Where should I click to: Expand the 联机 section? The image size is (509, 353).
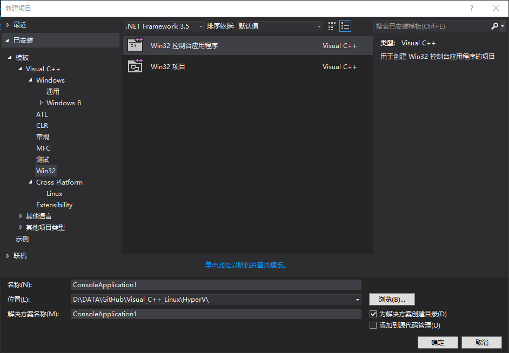coord(8,256)
